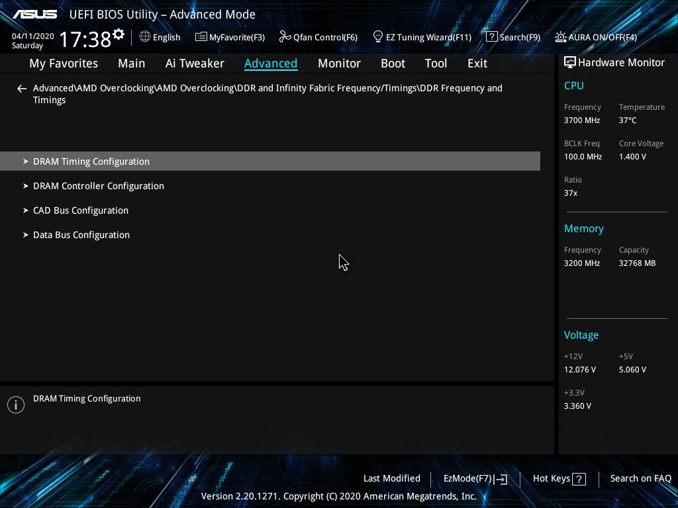Open Search(F9) question mark icon
The image size is (678, 508).
(x=492, y=37)
